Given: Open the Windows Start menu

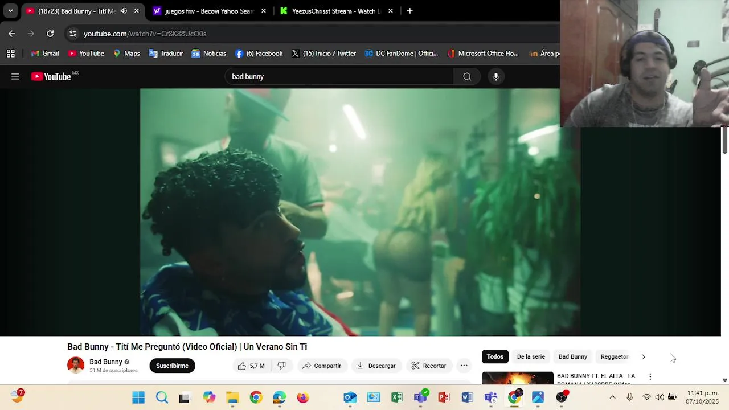Looking at the screenshot, I should 138,397.
